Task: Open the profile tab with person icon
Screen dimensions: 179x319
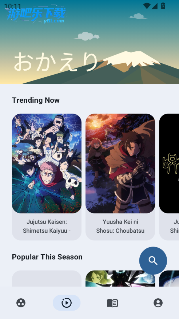Action: [158, 303]
